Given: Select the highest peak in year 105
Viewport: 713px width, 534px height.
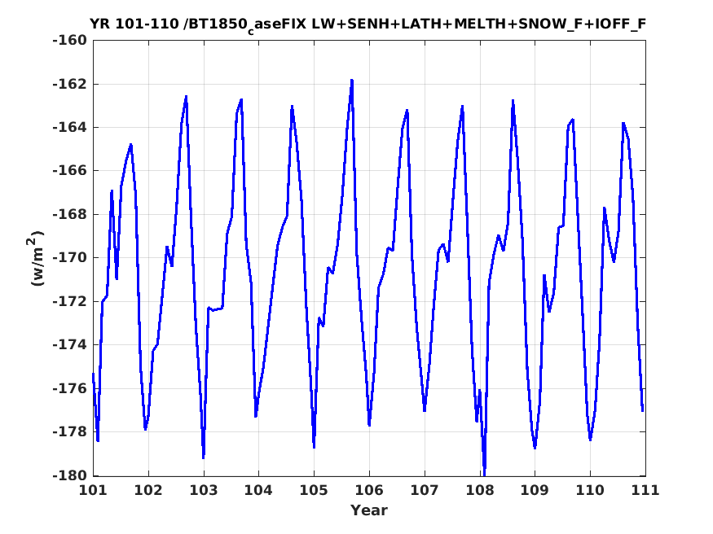Looking at the screenshot, I should click(x=351, y=81).
